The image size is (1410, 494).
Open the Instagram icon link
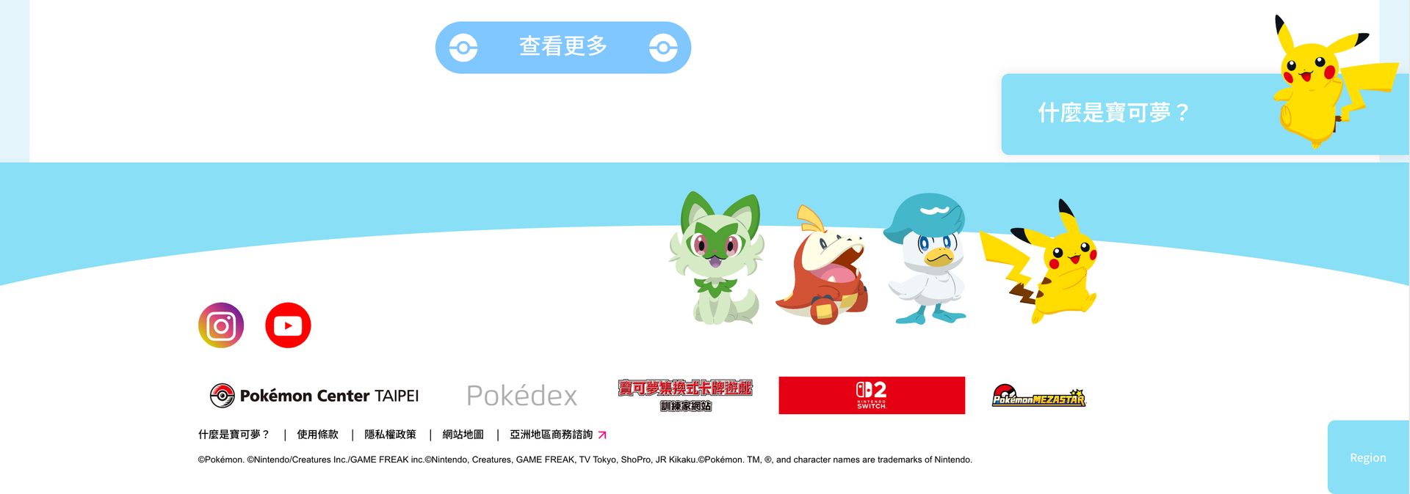tap(221, 325)
